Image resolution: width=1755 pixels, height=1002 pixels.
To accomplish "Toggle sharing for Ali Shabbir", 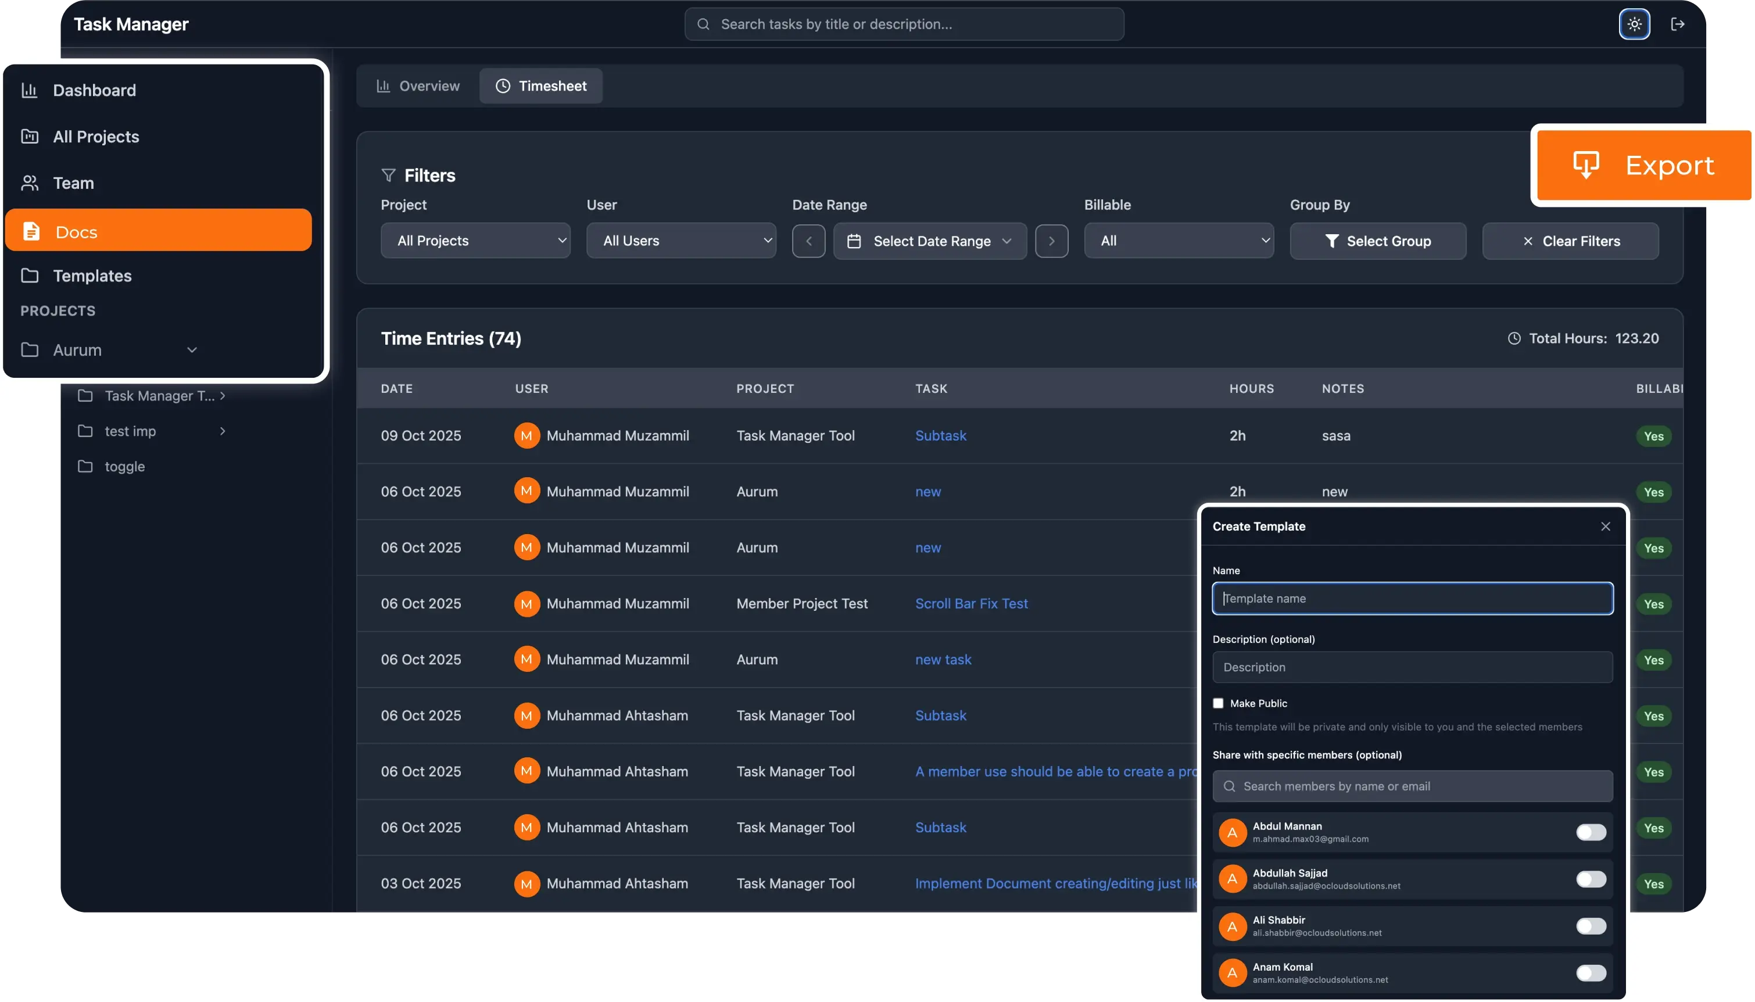I will pyautogui.click(x=1591, y=926).
